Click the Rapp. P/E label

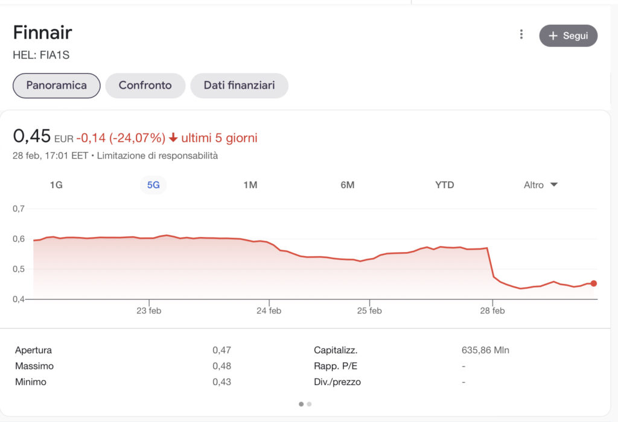336,366
